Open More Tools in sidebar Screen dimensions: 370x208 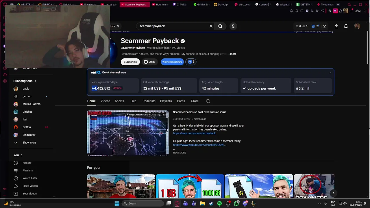[x=30, y=68]
